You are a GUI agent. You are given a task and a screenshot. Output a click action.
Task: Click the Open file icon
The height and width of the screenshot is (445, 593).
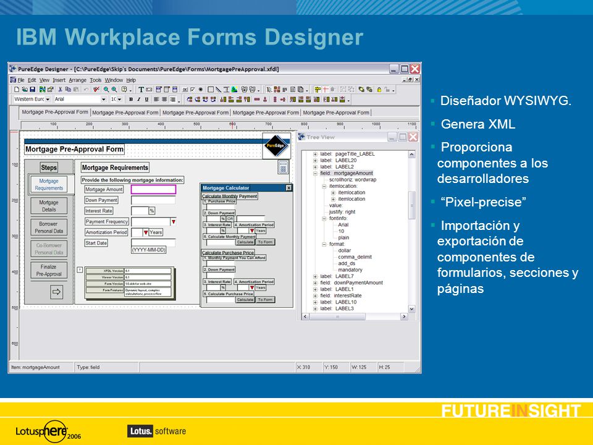click(25, 89)
